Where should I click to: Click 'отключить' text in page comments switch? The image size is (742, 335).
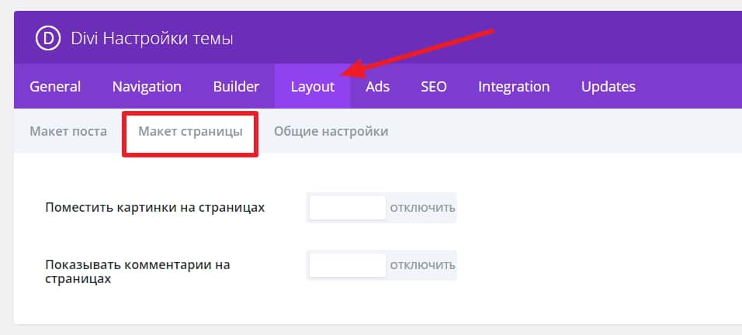[x=422, y=265]
